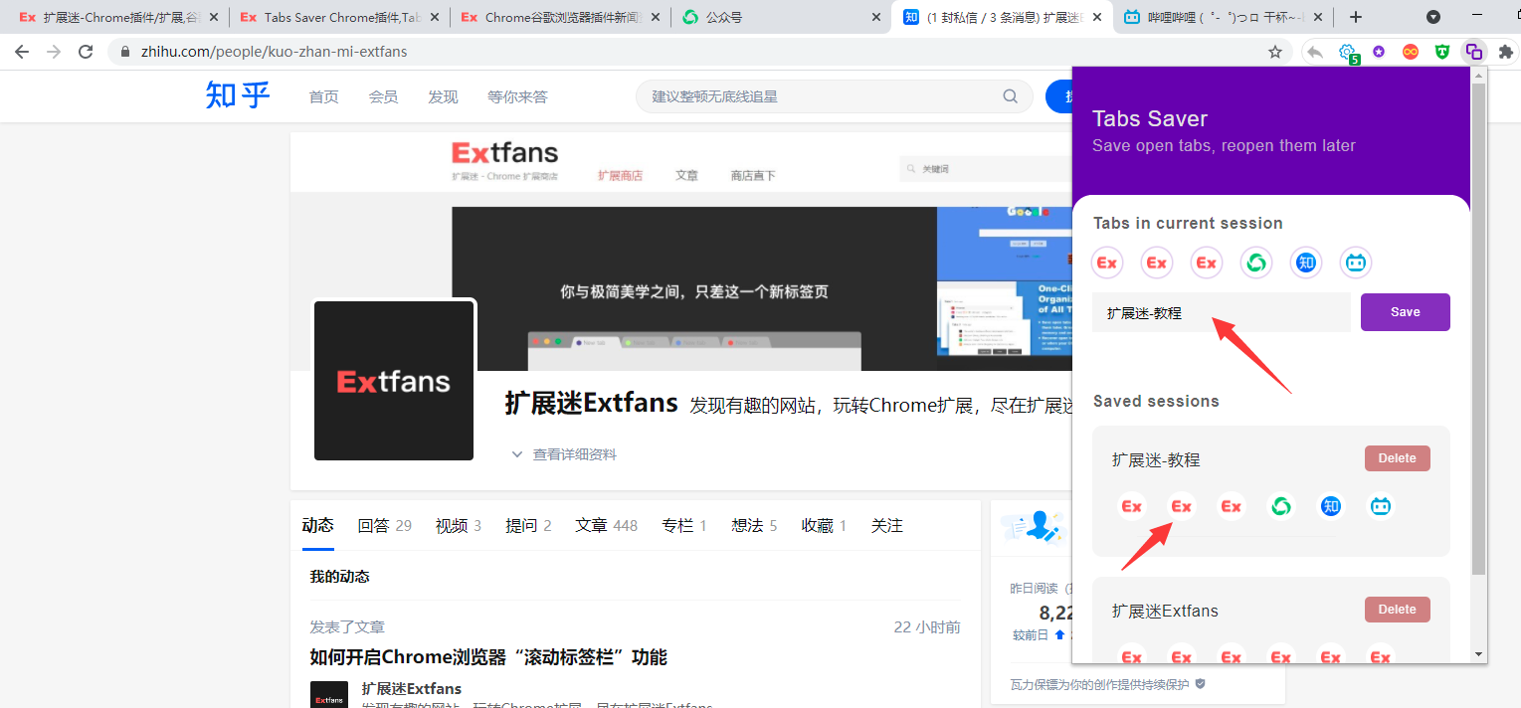Image resolution: width=1521 pixels, height=708 pixels.
Task: Open Zhihu icon in saved session 扩展迷-教程
Action: (1331, 506)
